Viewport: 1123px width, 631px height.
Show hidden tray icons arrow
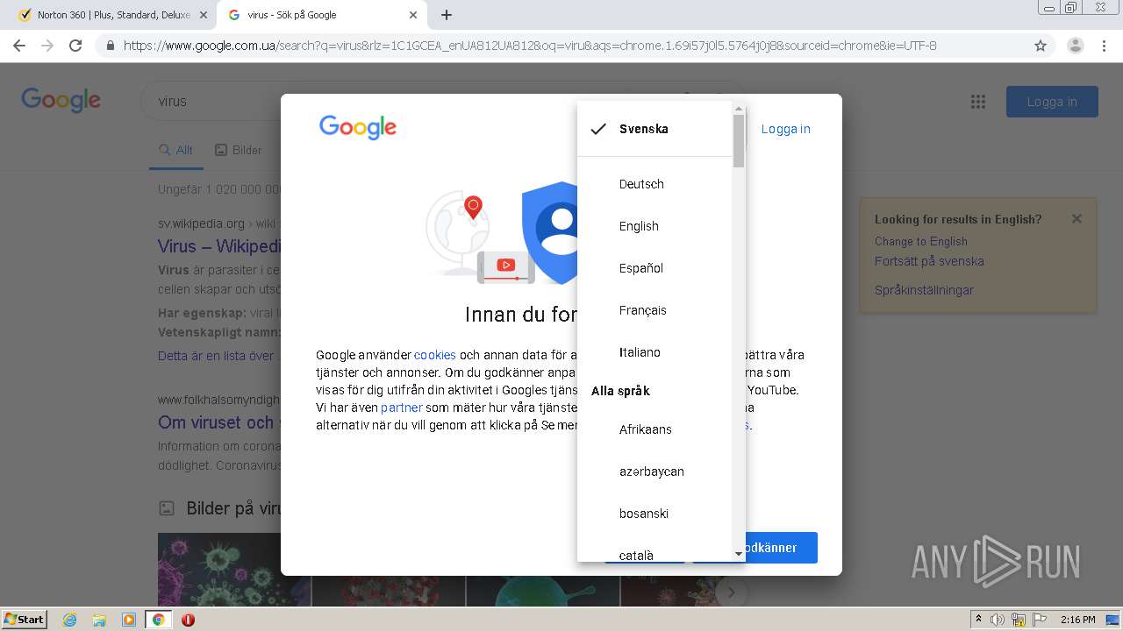[x=978, y=620]
